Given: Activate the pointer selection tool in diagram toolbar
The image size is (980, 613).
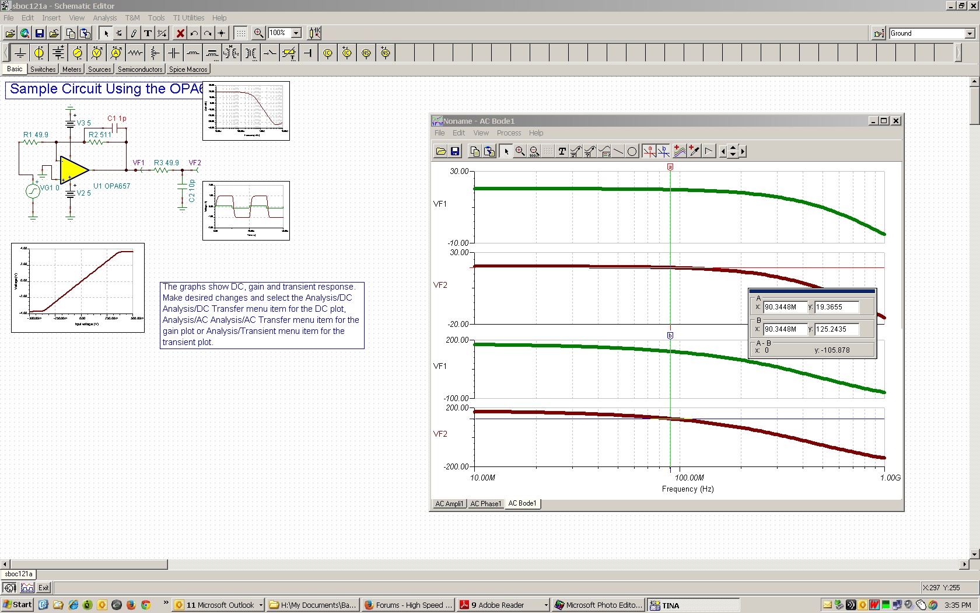Looking at the screenshot, I should (506, 152).
